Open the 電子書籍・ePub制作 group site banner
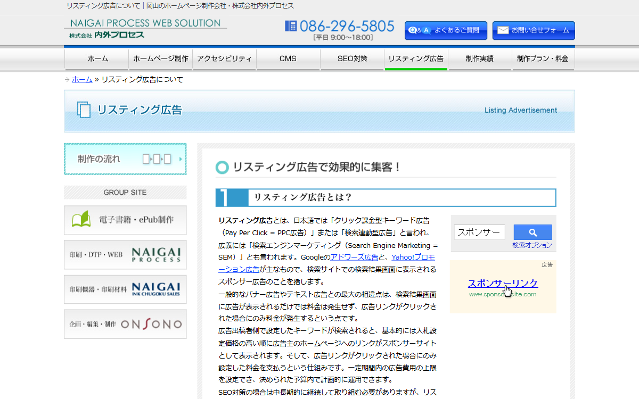Viewport: 639px width, 399px height. pos(125,220)
